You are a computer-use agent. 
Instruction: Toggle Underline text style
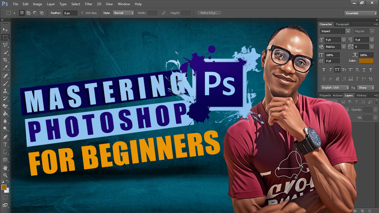(364, 69)
